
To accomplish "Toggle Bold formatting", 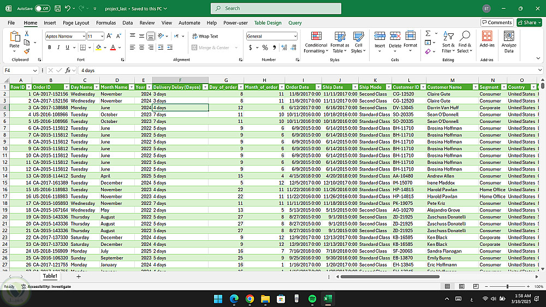I will pyautogui.click(x=50, y=48).
